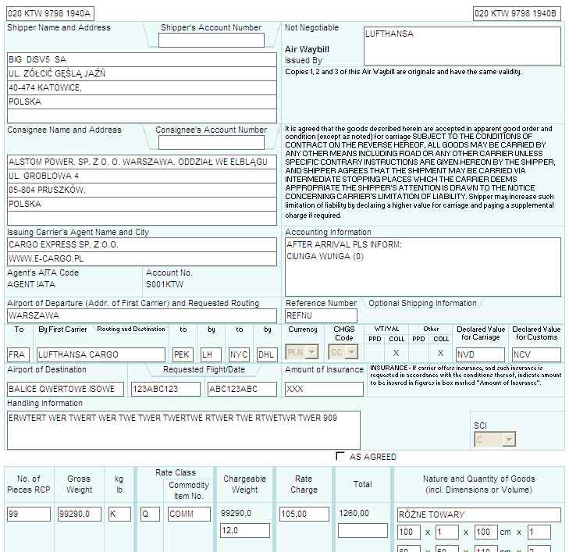The image size is (569, 552).
Task: Click the top-left waybill number 020 KTW 9798 1940A
Action: click(50, 14)
